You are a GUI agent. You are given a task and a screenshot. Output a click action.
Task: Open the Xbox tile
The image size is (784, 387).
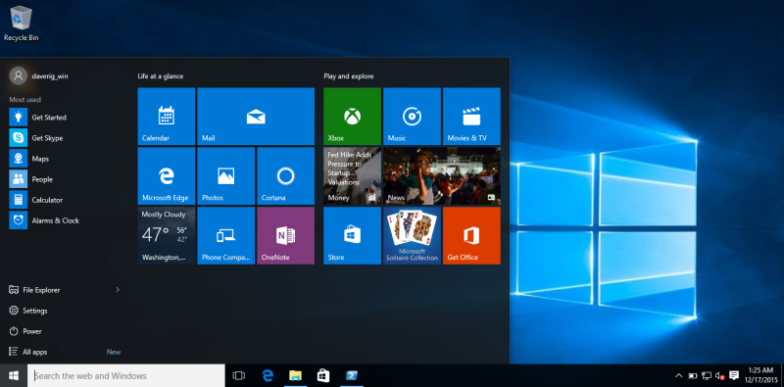(352, 116)
